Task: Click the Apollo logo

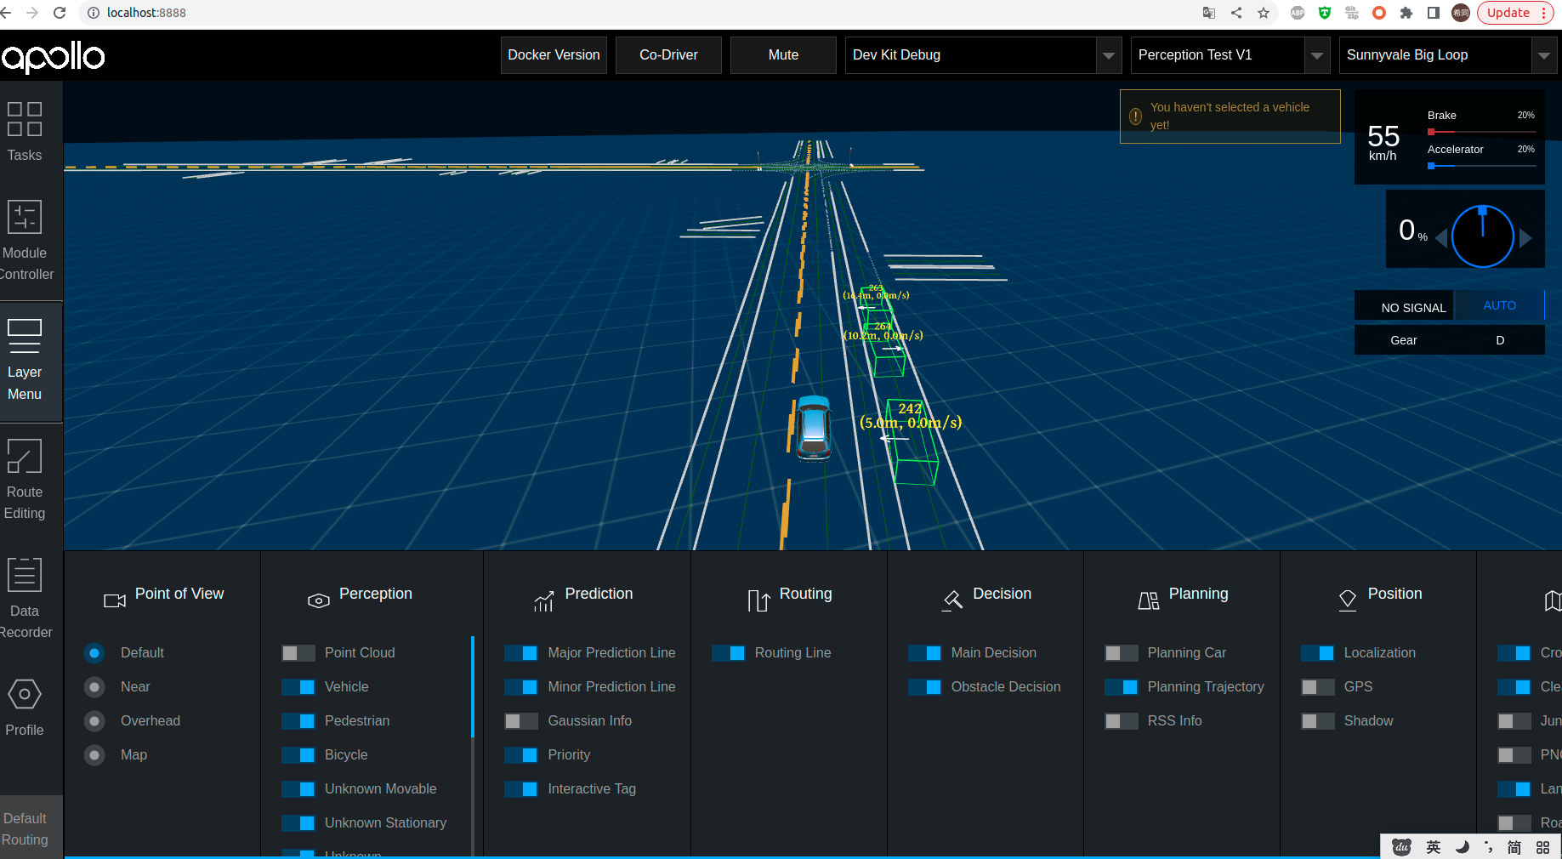Action: [x=53, y=57]
